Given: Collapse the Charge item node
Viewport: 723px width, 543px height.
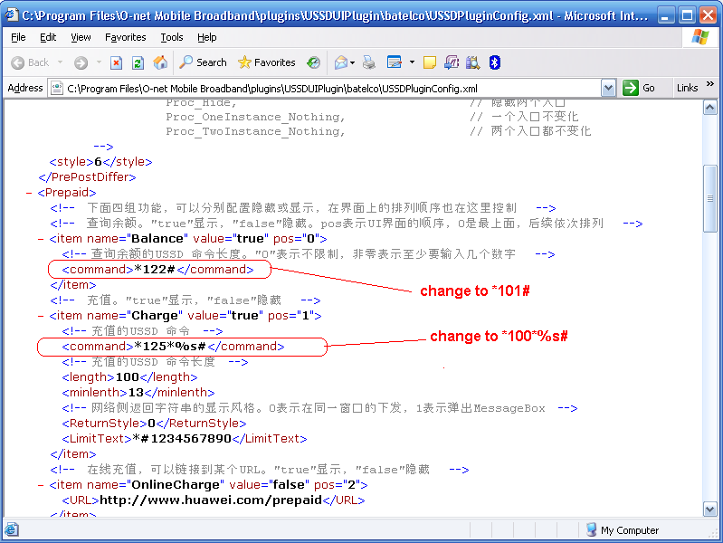Looking at the screenshot, I should point(41,316).
